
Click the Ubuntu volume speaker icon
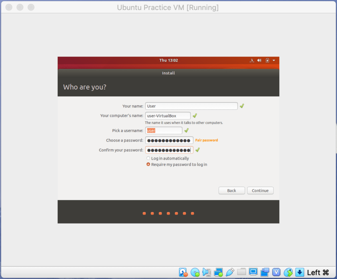click(260, 60)
